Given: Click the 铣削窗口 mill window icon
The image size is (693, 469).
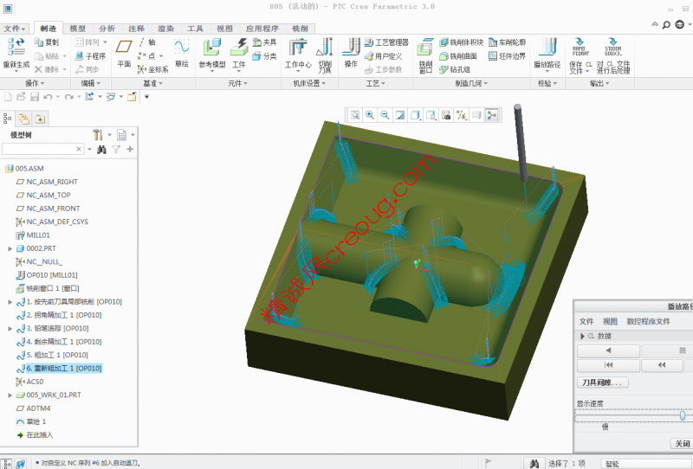Looking at the screenshot, I should point(425,48).
